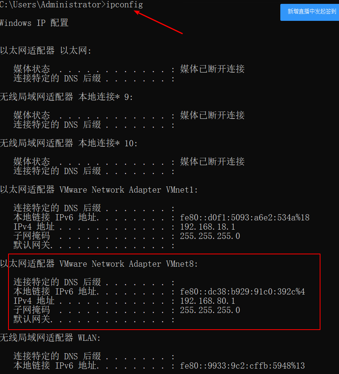Click VMnet1 IPv6 address fe80::d0f1:5093:a6e2:534a%18

click(244, 217)
